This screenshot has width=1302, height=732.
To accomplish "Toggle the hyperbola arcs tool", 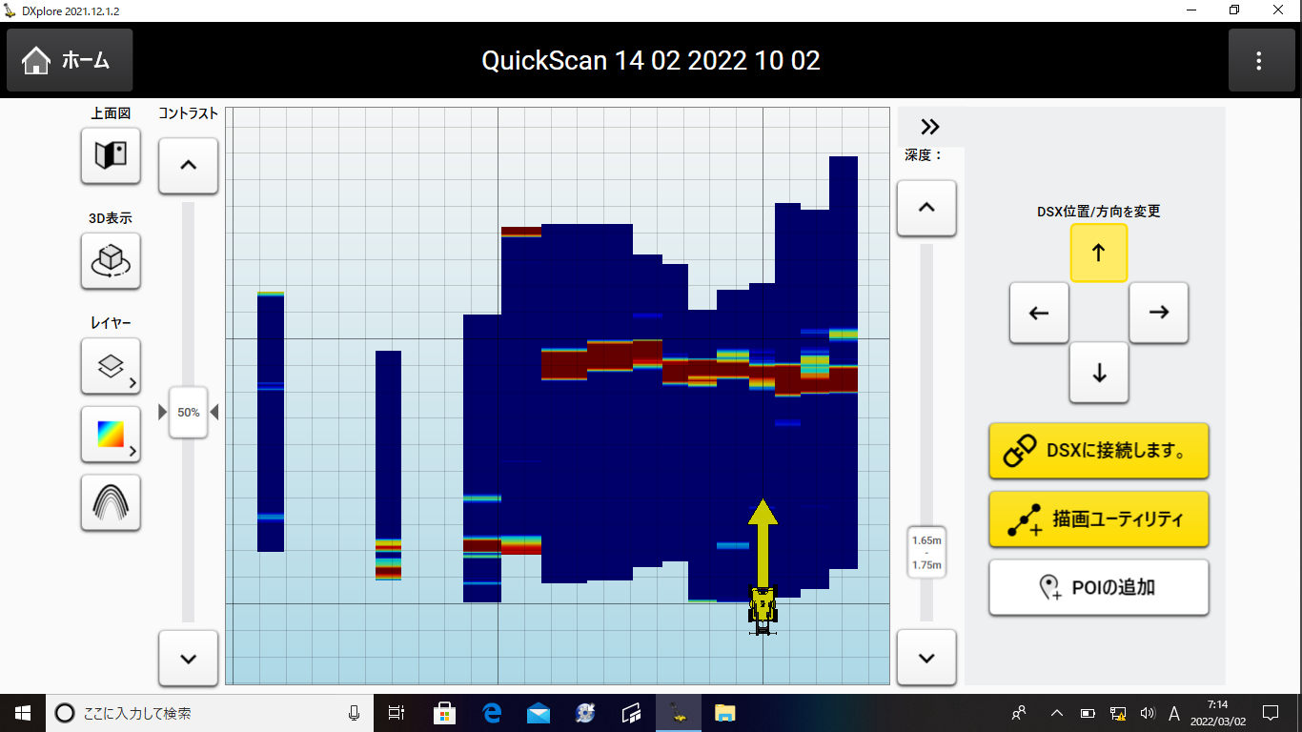I will [x=111, y=502].
